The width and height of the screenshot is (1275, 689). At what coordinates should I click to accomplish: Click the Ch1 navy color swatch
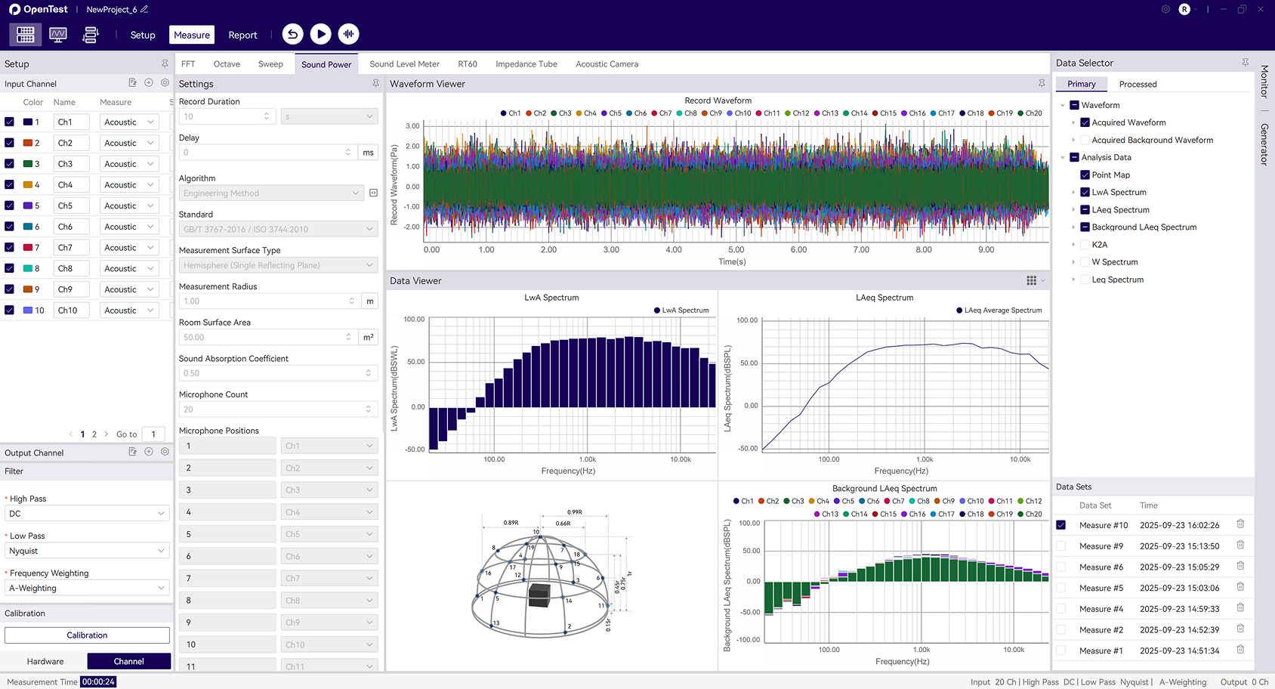(28, 122)
